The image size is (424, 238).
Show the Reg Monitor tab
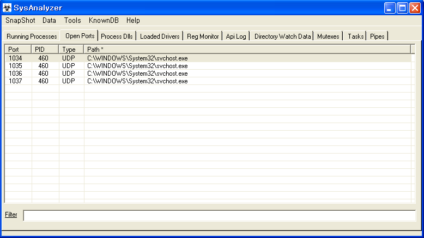coord(203,36)
